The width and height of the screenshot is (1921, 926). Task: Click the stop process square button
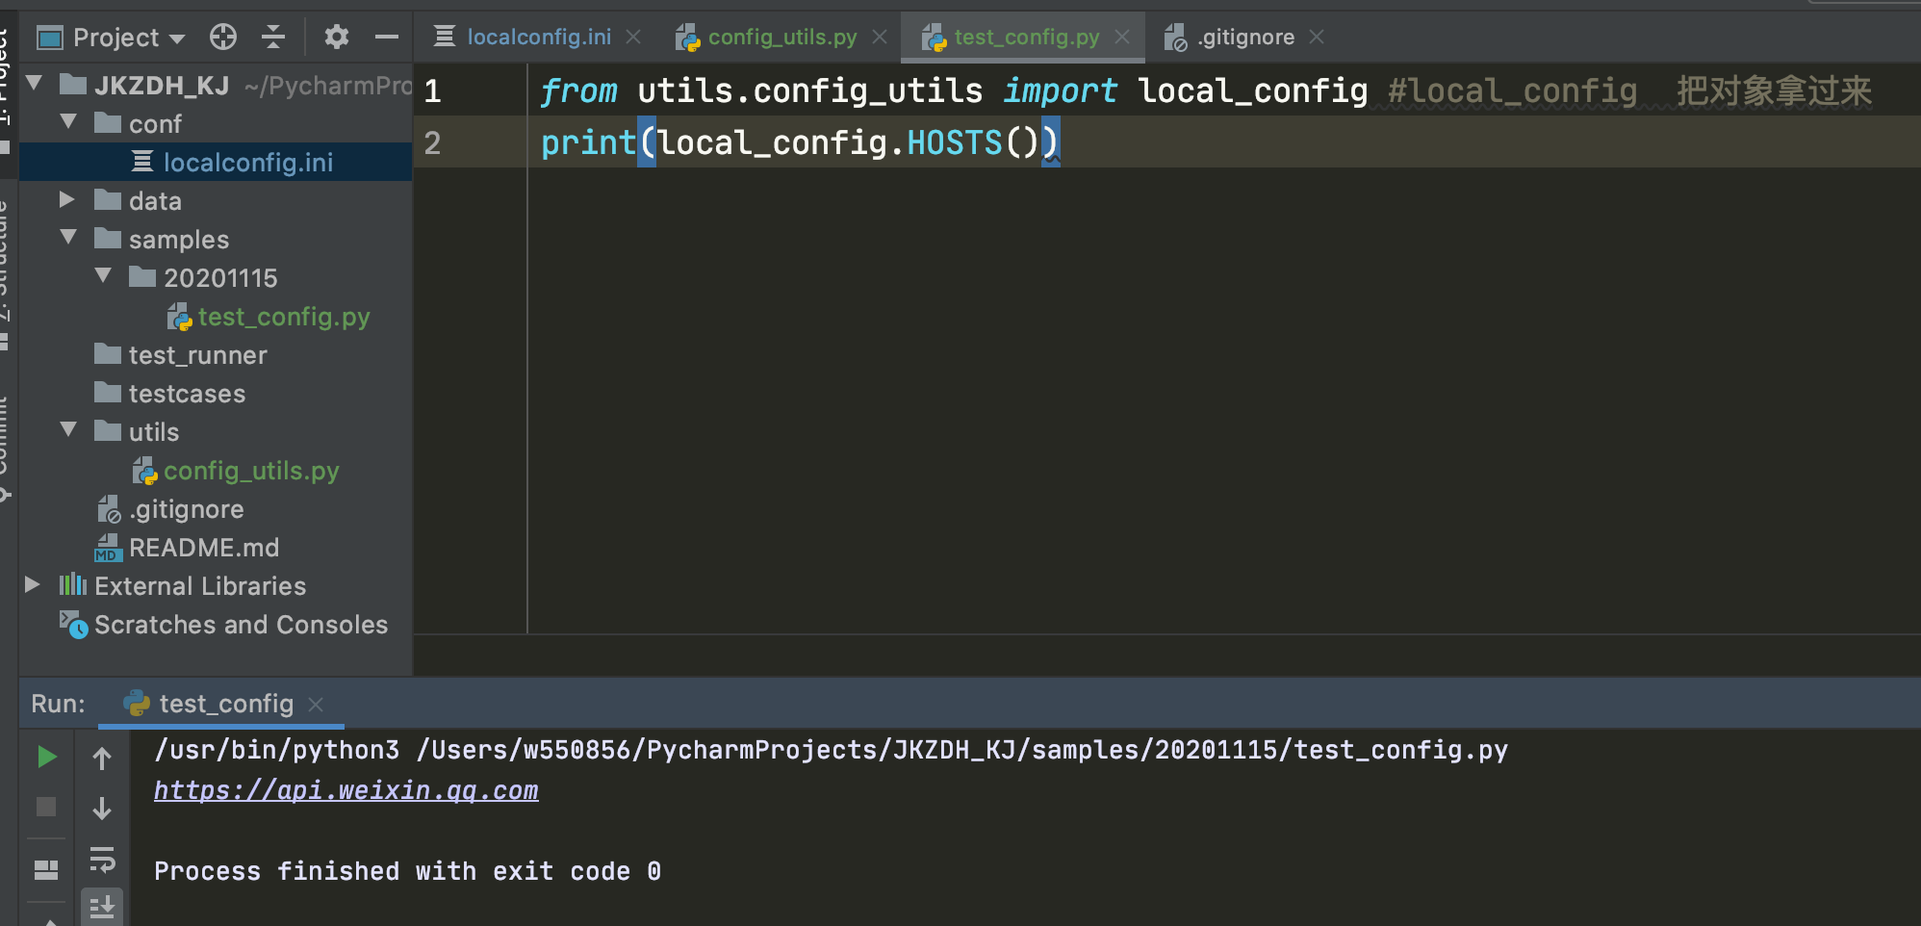(46, 807)
